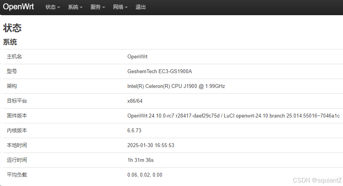This screenshot has height=186, width=343.
Task: Select the x86/64 platform value
Action: 135,101
